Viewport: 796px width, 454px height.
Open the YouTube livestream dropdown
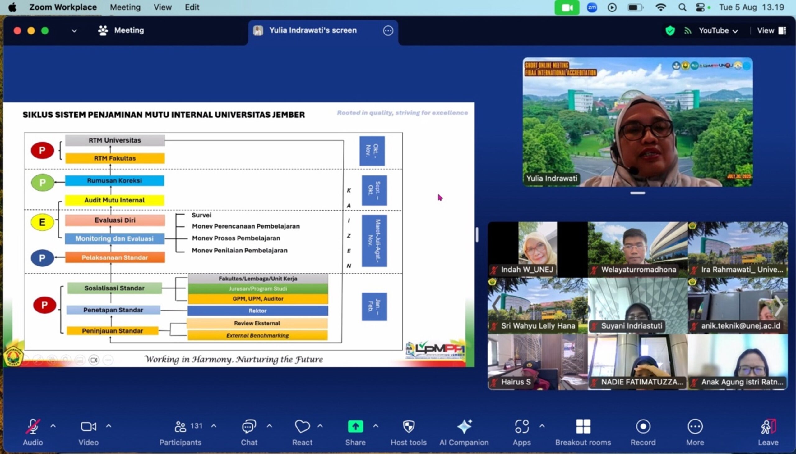[x=718, y=30]
